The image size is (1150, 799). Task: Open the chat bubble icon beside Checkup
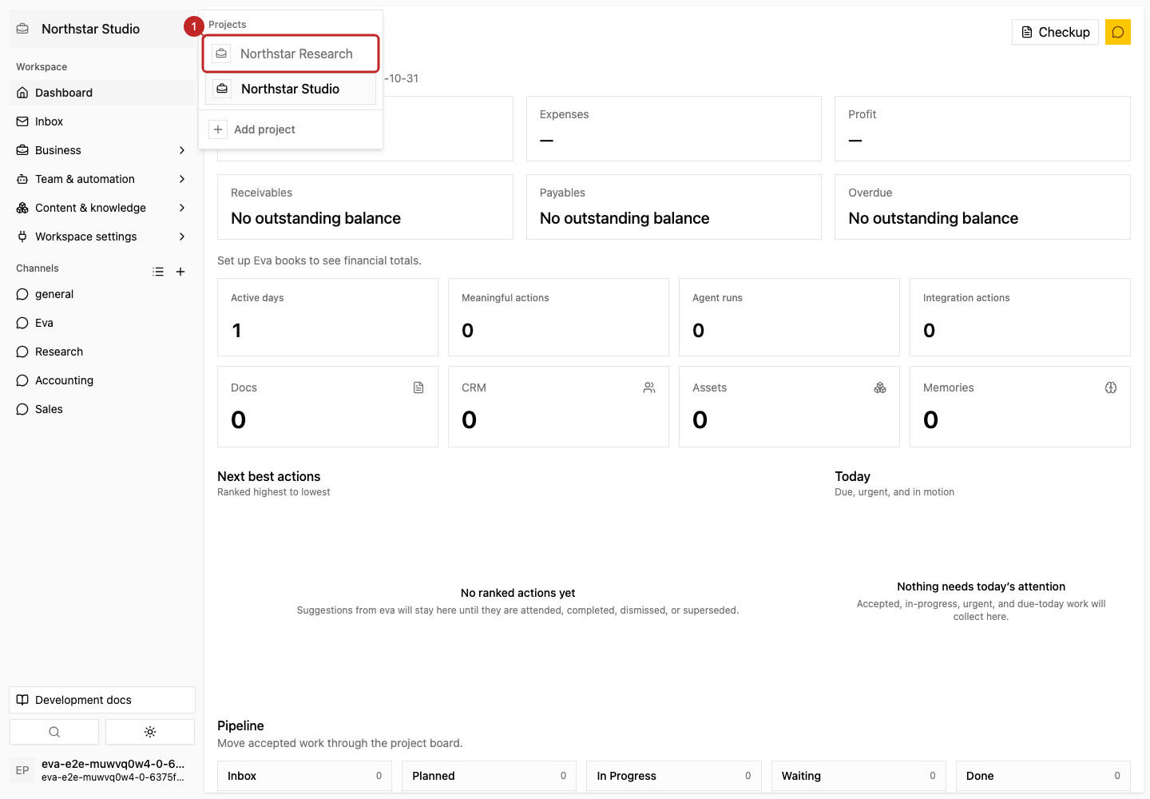point(1118,32)
